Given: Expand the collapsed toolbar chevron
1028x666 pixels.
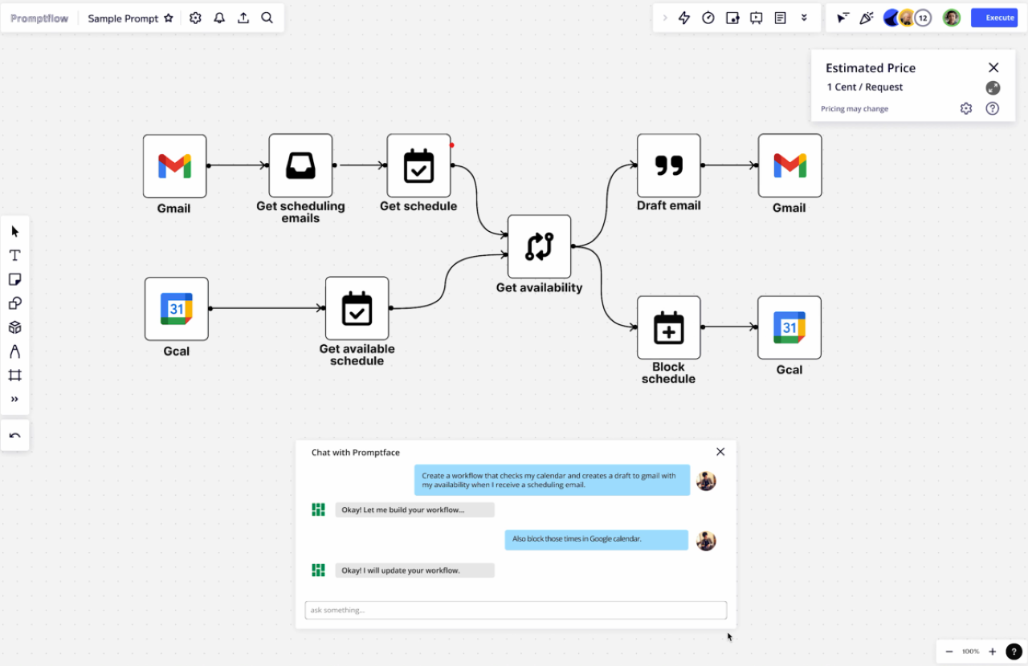Looking at the screenshot, I should tap(664, 18).
